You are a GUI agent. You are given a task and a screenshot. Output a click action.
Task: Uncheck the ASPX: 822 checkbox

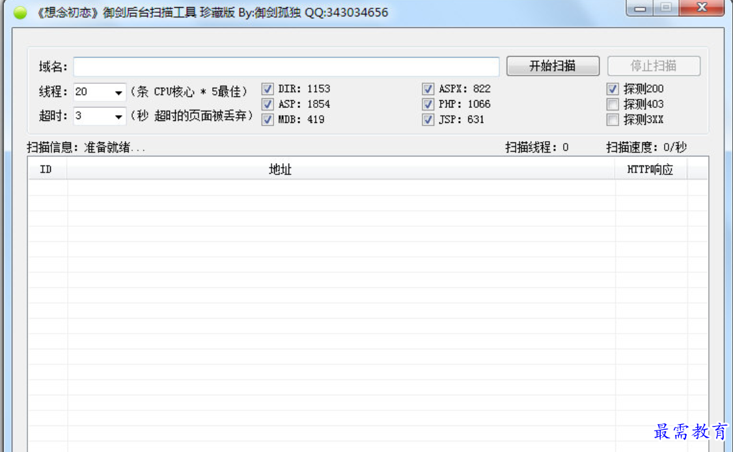(428, 88)
